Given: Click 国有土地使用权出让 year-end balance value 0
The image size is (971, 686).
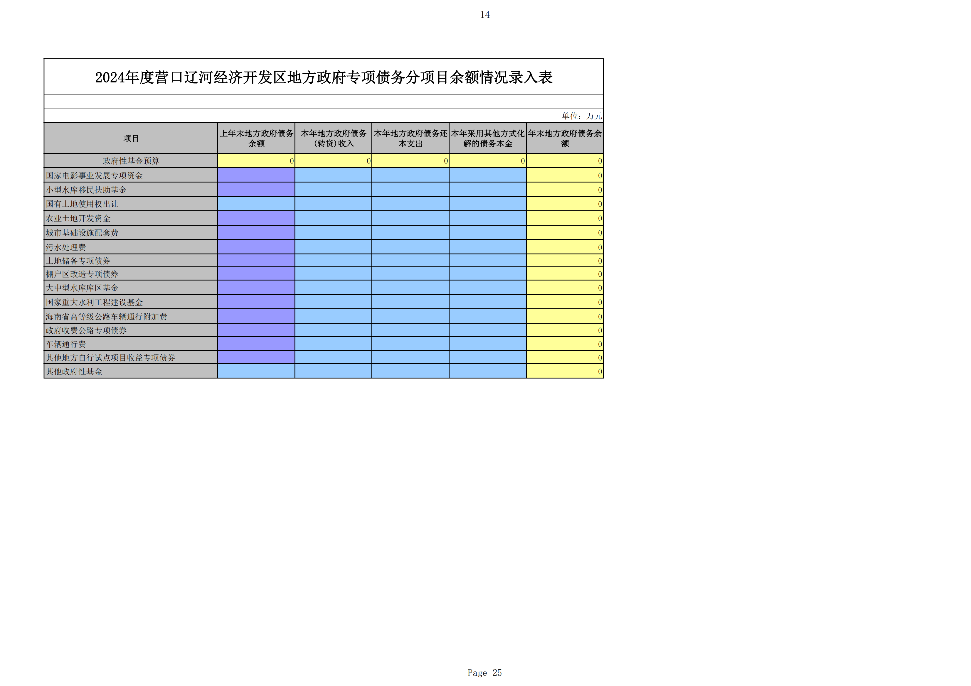Looking at the screenshot, I should click(565, 204).
